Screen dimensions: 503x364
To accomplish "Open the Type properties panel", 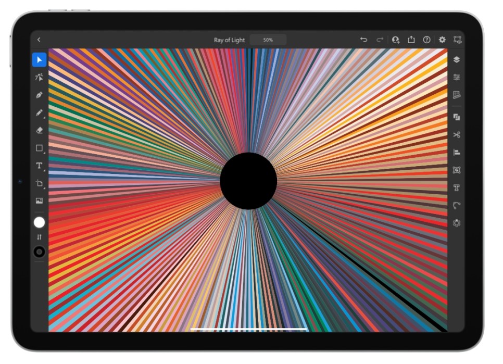I will coord(457,187).
